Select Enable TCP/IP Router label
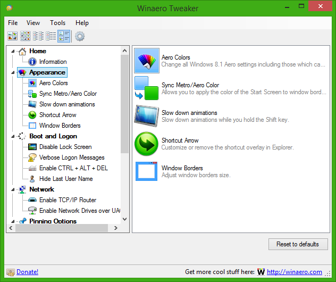336x282 pixels. pos(68,200)
